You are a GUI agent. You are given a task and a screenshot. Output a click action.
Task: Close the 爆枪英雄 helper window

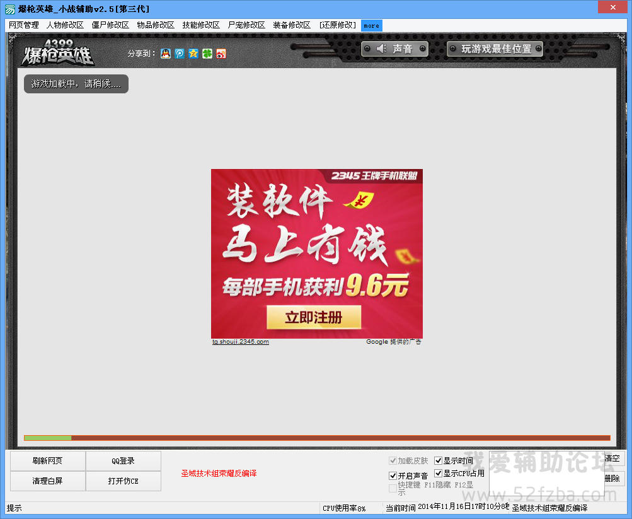click(612, 8)
